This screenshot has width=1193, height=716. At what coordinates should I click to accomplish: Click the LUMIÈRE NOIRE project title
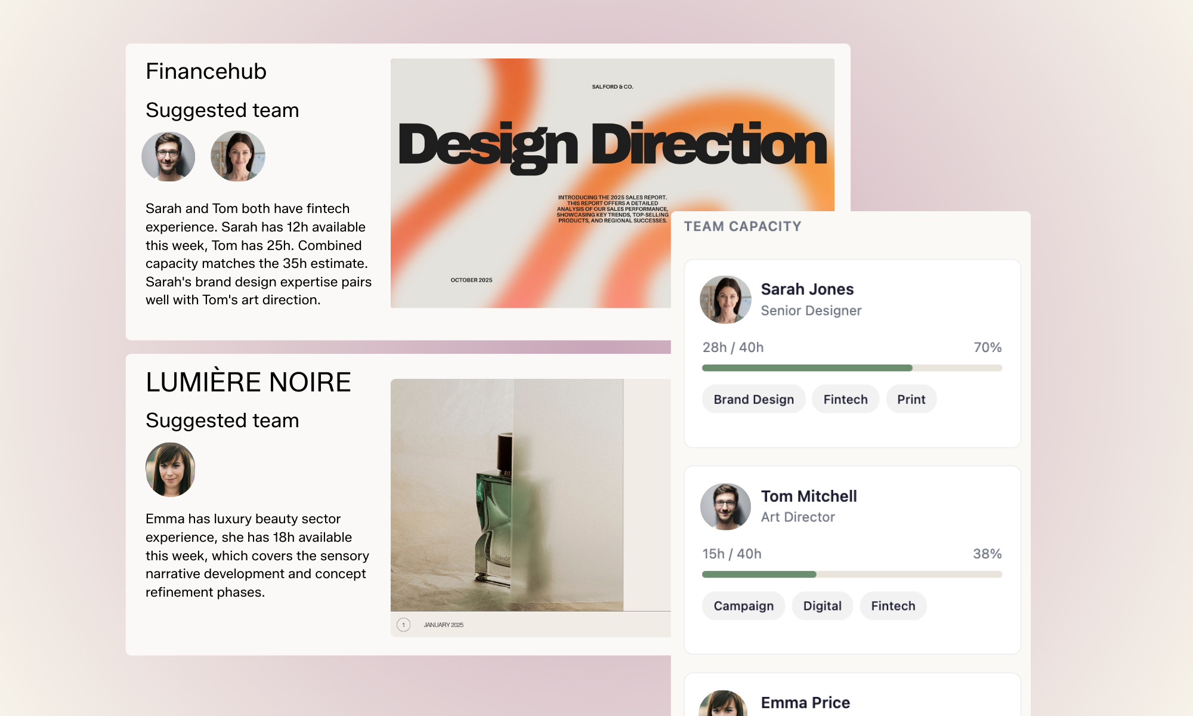pos(248,382)
